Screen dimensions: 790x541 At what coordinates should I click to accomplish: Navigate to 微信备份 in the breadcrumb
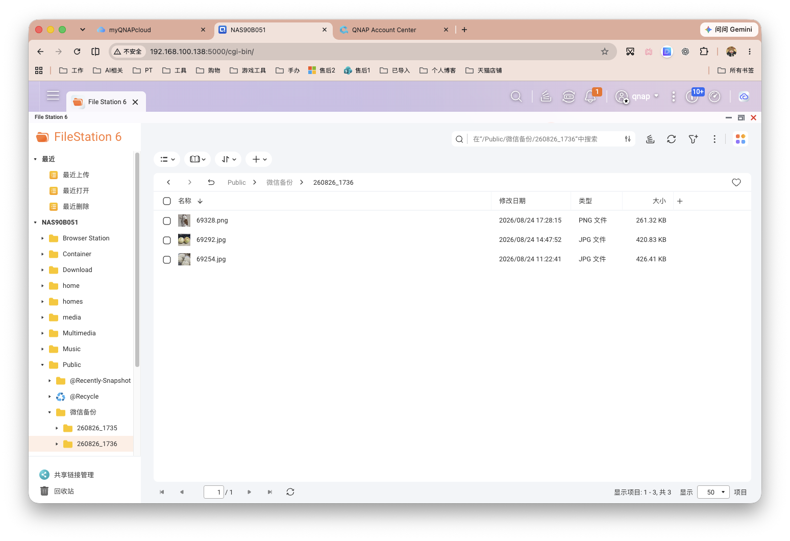[280, 182]
